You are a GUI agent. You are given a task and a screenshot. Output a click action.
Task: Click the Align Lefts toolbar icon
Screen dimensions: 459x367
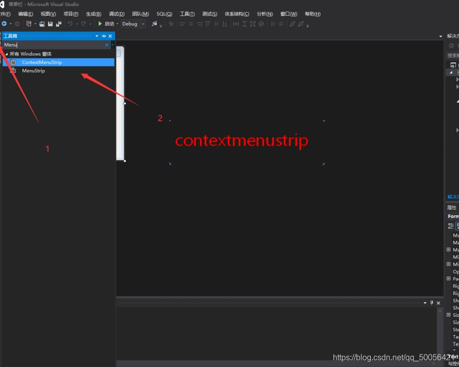tap(182, 24)
